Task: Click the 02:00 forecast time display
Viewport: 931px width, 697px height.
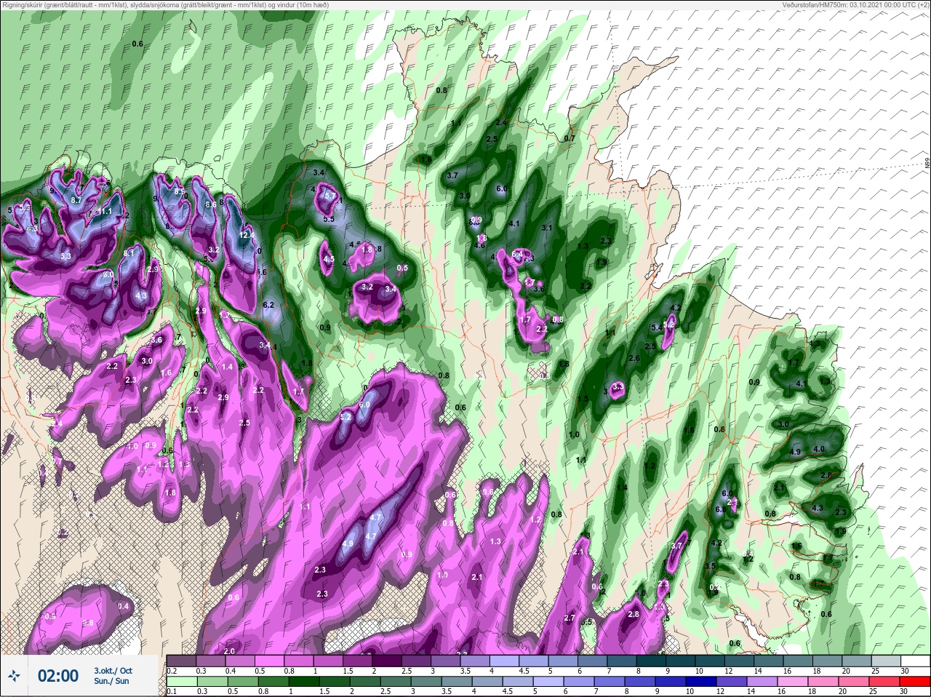Action: point(58,676)
